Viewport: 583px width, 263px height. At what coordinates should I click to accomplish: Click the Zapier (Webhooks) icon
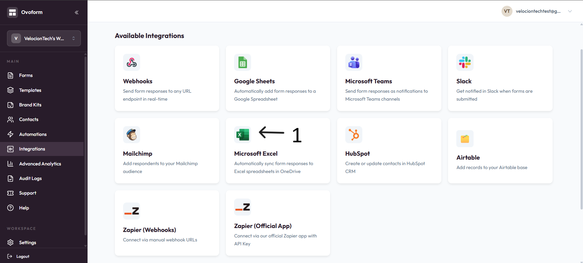point(132,211)
